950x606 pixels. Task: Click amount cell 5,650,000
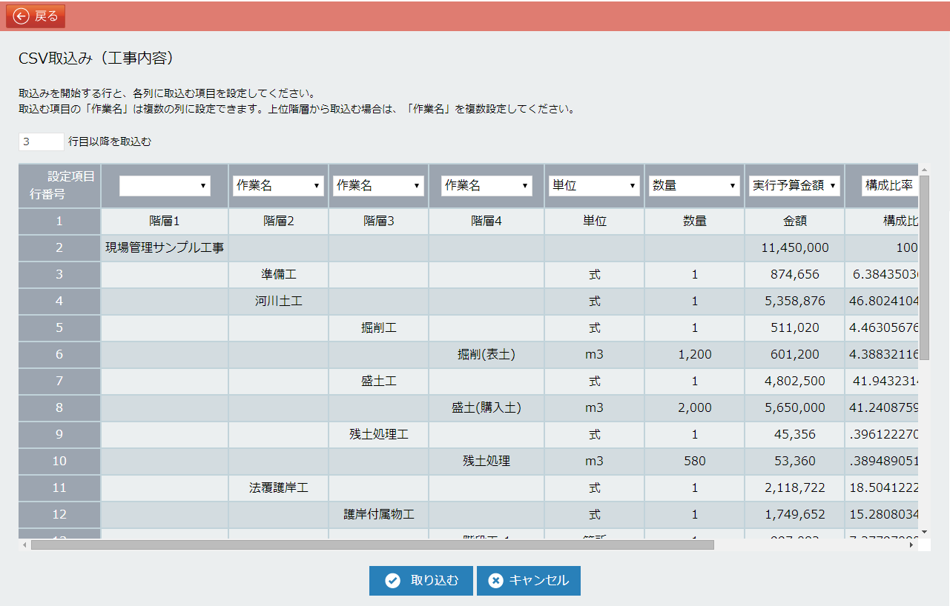[794, 407]
